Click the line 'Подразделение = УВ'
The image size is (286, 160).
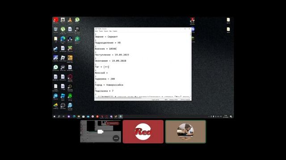pos(108,43)
